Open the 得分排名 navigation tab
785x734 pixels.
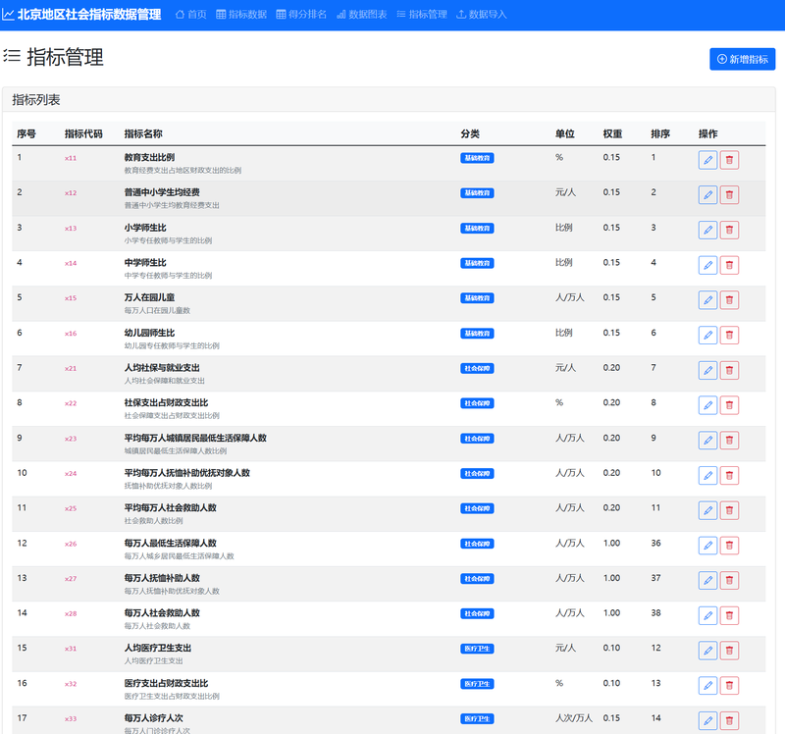point(301,15)
